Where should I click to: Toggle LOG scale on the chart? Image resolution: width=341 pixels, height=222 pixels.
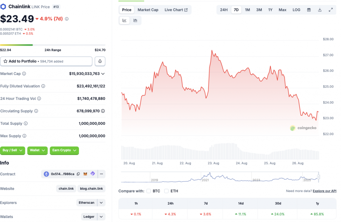click(296, 10)
